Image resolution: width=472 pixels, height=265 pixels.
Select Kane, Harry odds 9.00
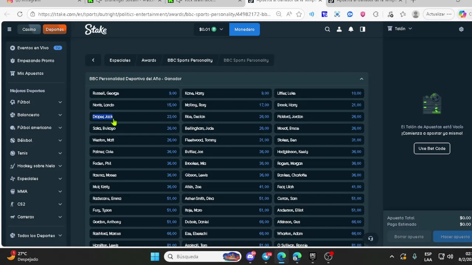pos(227,93)
